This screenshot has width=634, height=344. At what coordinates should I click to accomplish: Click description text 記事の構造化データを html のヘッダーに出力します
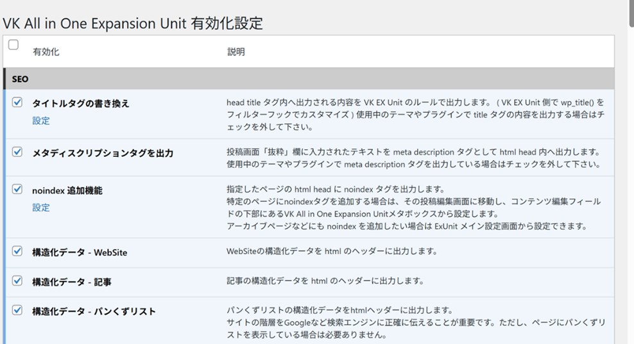coord(325,281)
